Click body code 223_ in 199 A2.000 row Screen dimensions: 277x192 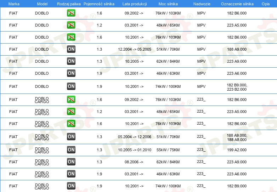201,150
